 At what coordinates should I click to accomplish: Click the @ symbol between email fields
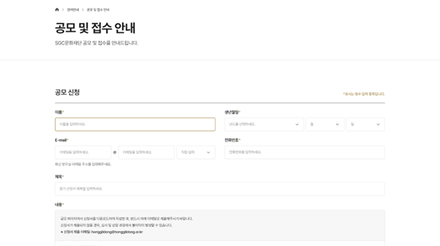click(x=114, y=152)
